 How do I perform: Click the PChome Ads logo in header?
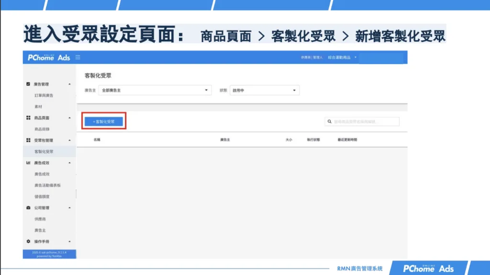coord(49,57)
